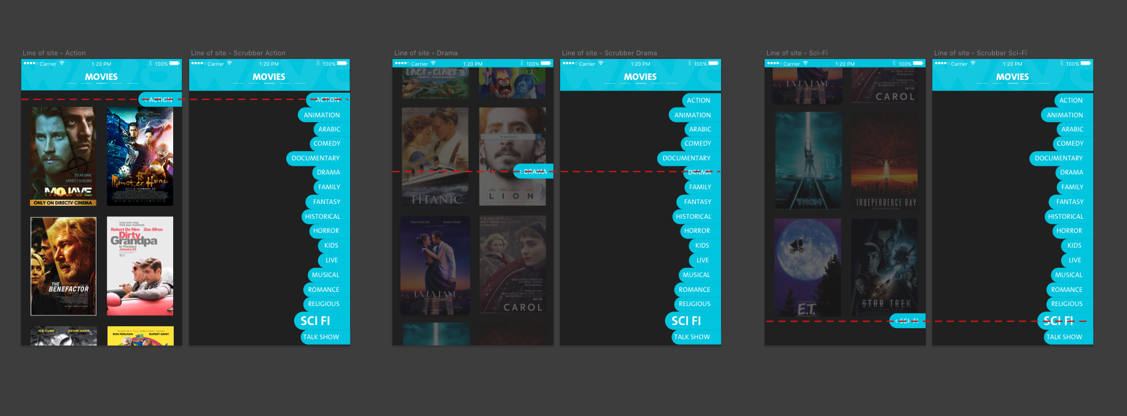Choose ANIMATION in Scrubber Action artboard
The width and height of the screenshot is (1127, 416).
point(324,115)
